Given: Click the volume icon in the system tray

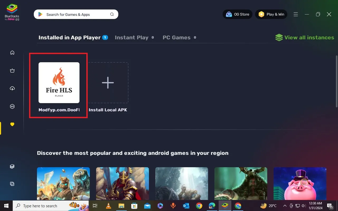Looking at the screenshot, I should pos(303,206).
